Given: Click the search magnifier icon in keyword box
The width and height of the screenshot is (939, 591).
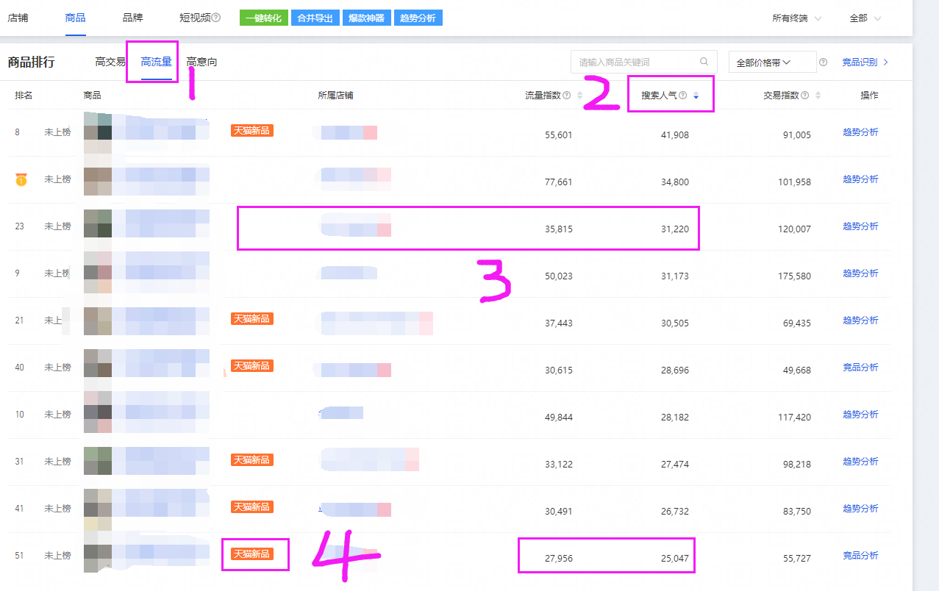Looking at the screenshot, I should [x=704, y=62].
